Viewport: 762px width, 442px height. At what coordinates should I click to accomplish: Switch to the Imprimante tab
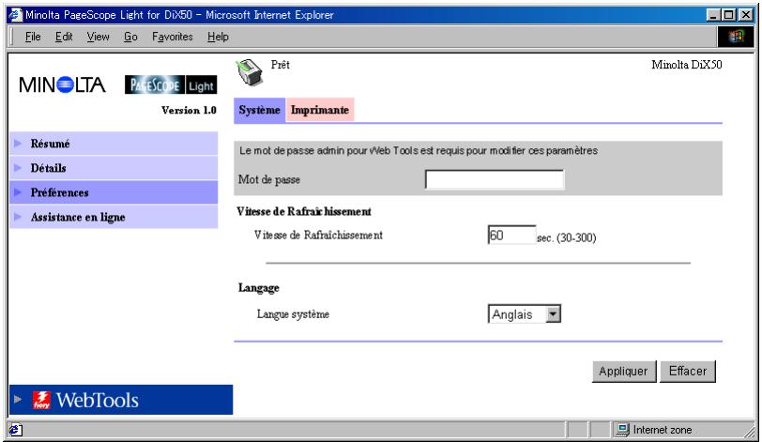pyautogui.click(x=320, y=110)
